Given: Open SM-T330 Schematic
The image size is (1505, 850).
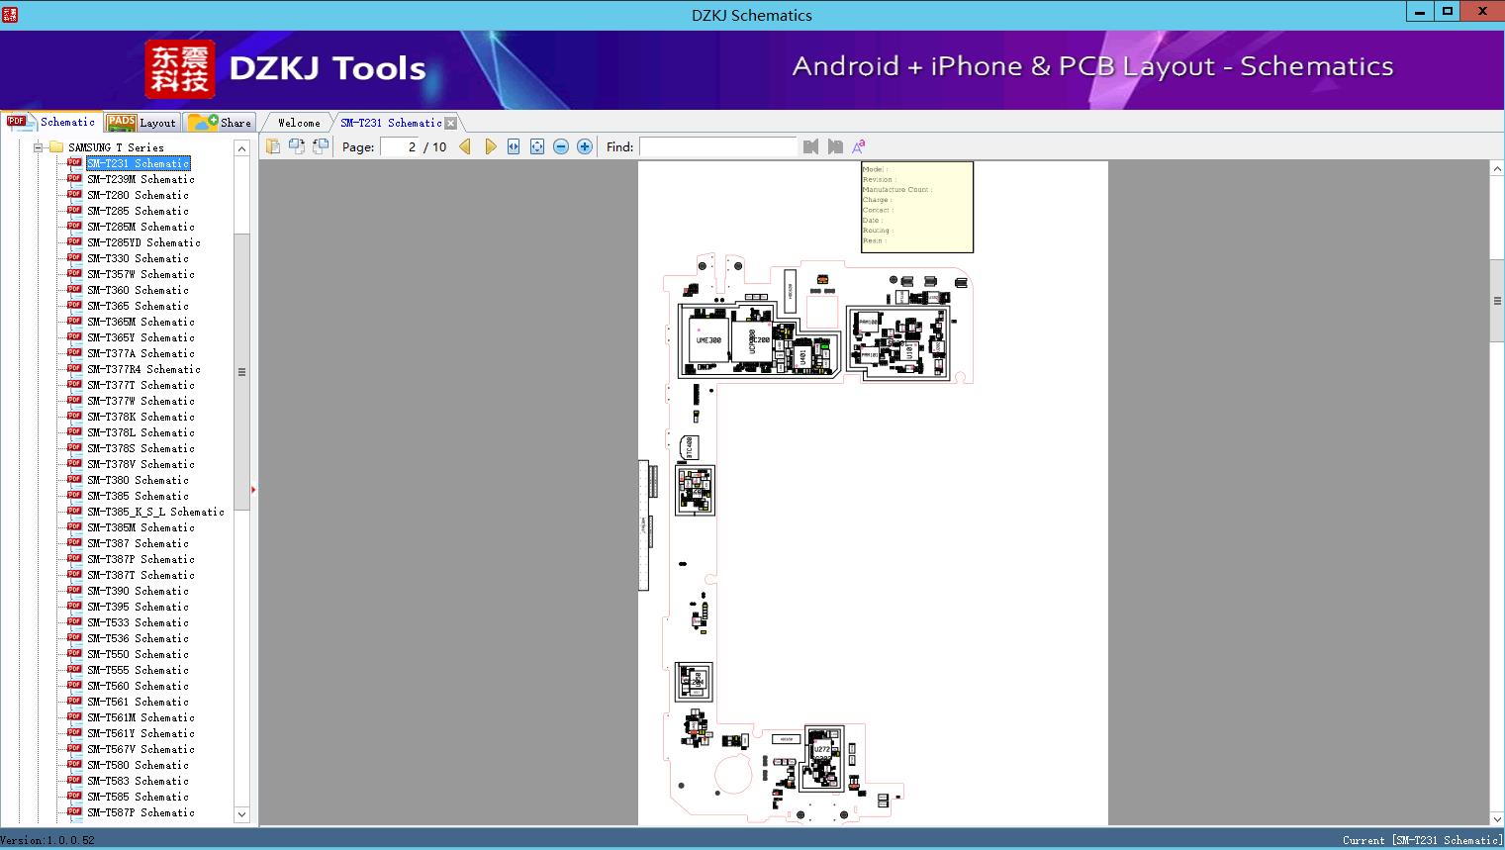Looking at the screenshot, I should (x=138, y=258).
